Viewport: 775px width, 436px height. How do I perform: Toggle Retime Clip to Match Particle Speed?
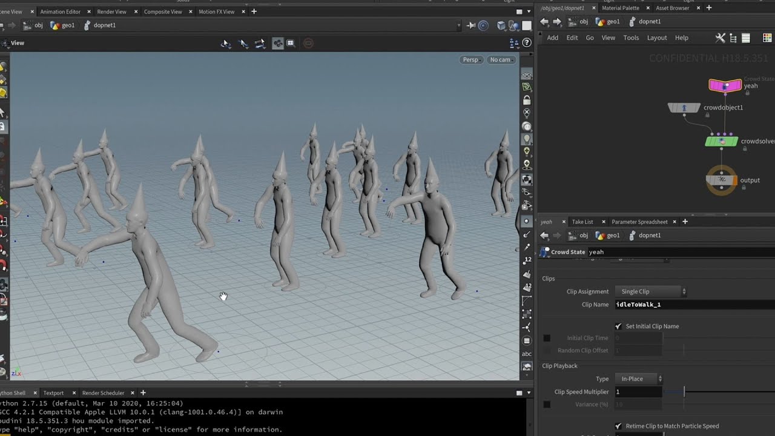[x=618, y=426]
